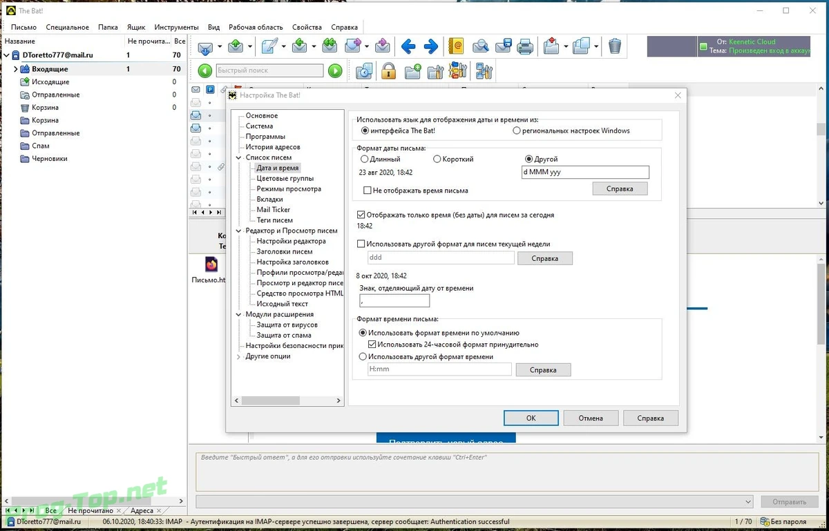The image size is (829, 531).
Task: Expand the "Другие опции" tree node
Action: pos(238,356)
